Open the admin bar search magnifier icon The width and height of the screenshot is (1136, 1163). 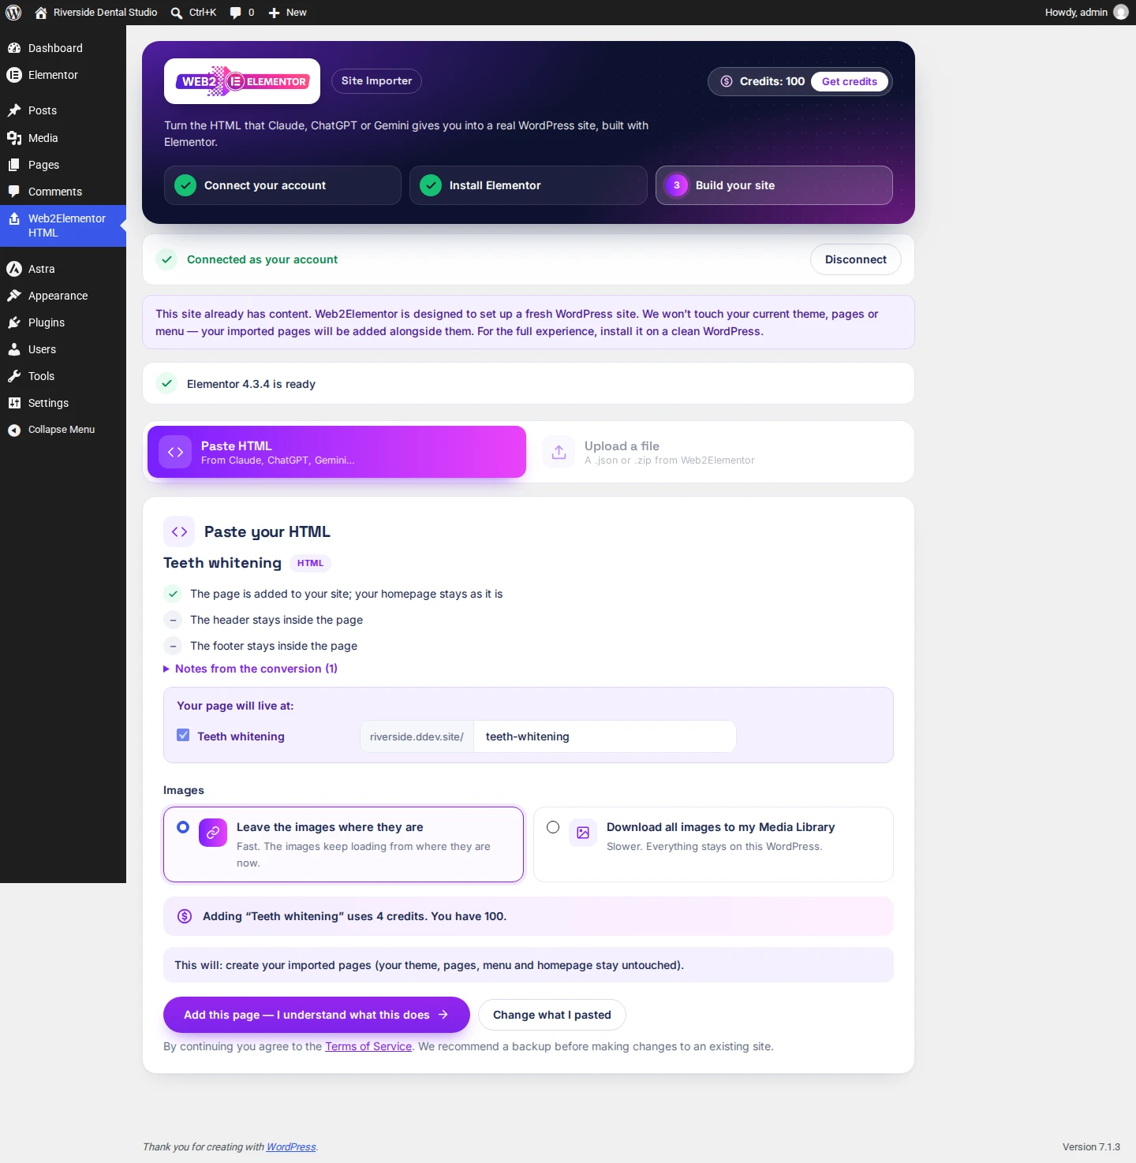[177, 13]
